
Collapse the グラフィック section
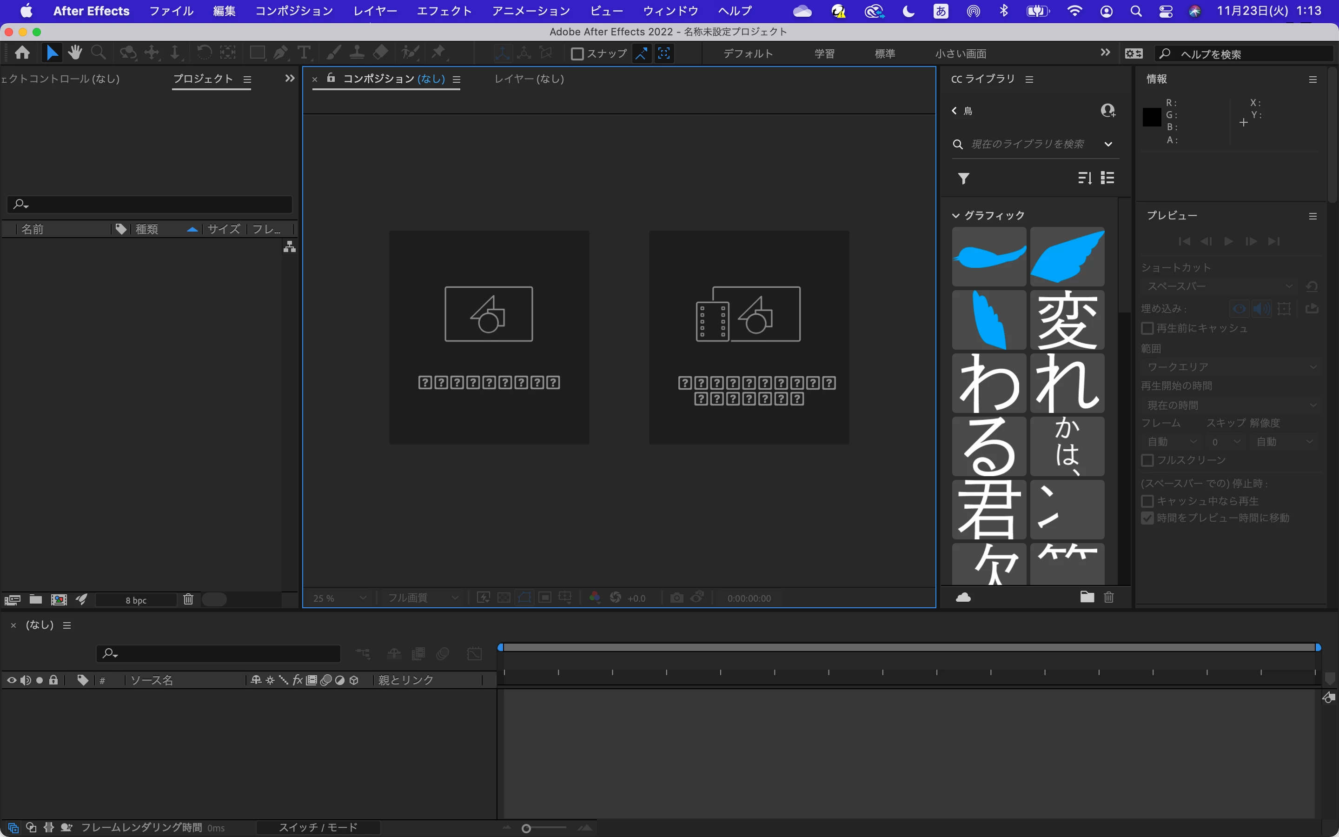tap(955, 215)
